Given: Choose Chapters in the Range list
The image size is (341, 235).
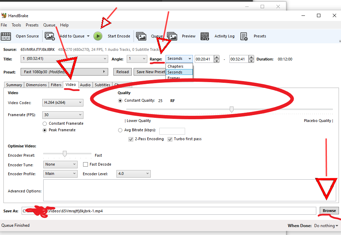Looking at the screenshot, I should point(179,66).
